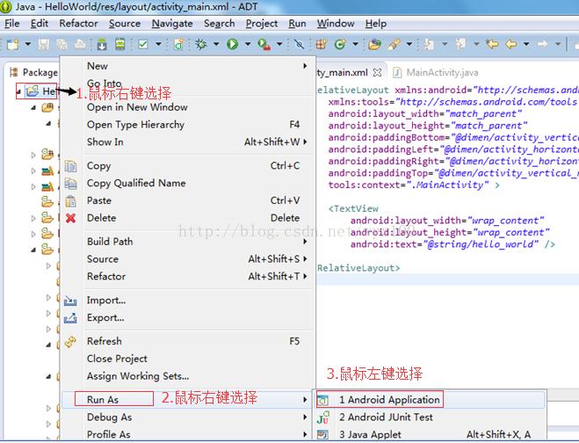
Task: Click the Print toolbar icon
Action: tap(80, 44)
